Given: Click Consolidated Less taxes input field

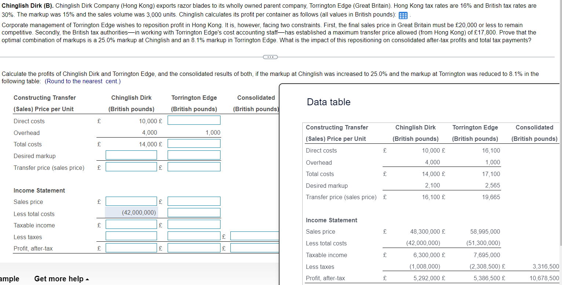Looking at the screenshot, I should point(254,236).
